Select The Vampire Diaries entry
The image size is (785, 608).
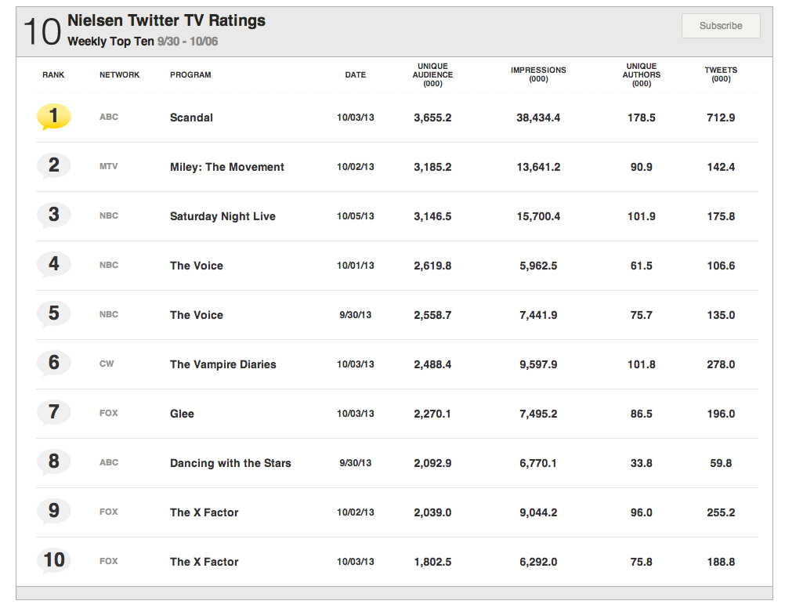tap(222, 364)
